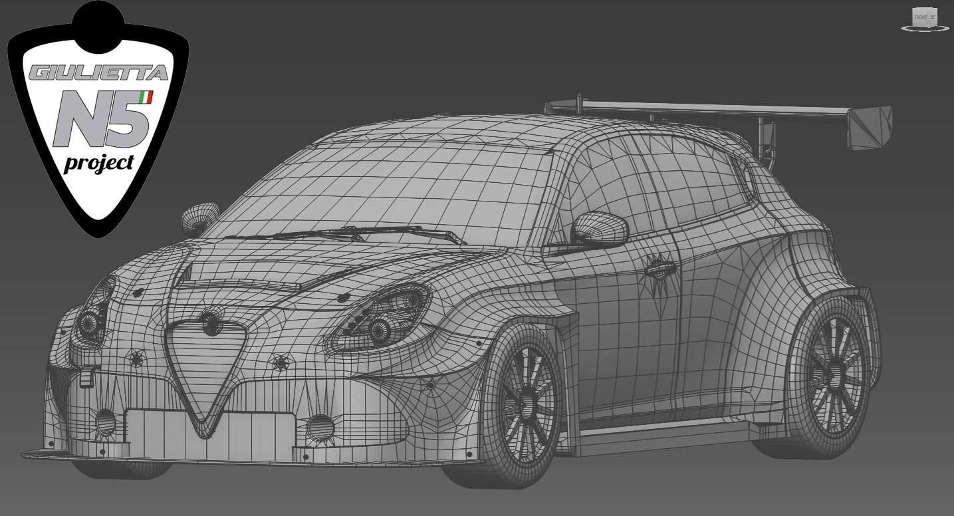Click the large N5 lettering in the badge

coord(100,120)
